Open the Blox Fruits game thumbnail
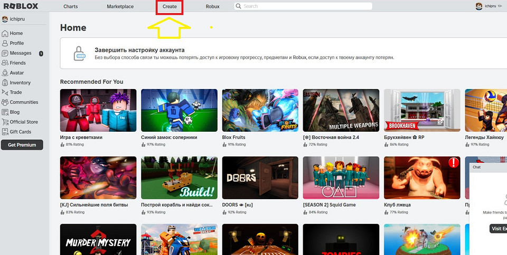The image size is (507, 255). 260,110
